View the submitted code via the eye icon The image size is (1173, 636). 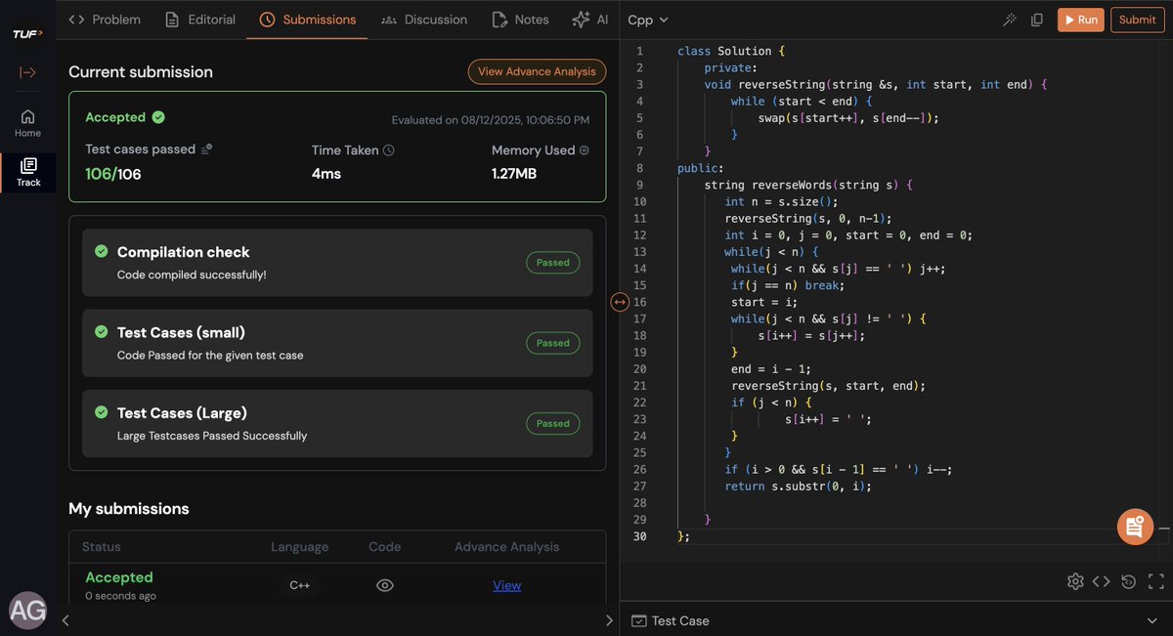click(x=384, y=584)
